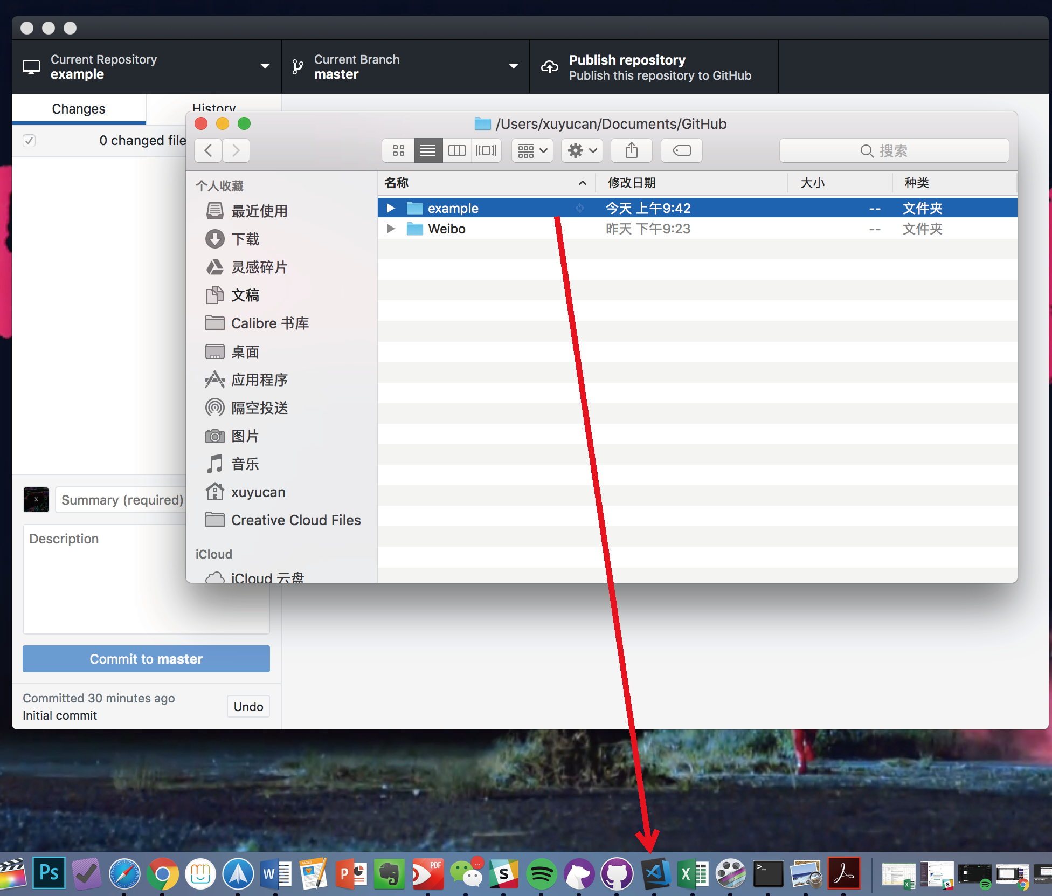This screenshot has height=896, width=1052.
Task: Open GitHub Desktop in the dock
Action: 617,873
